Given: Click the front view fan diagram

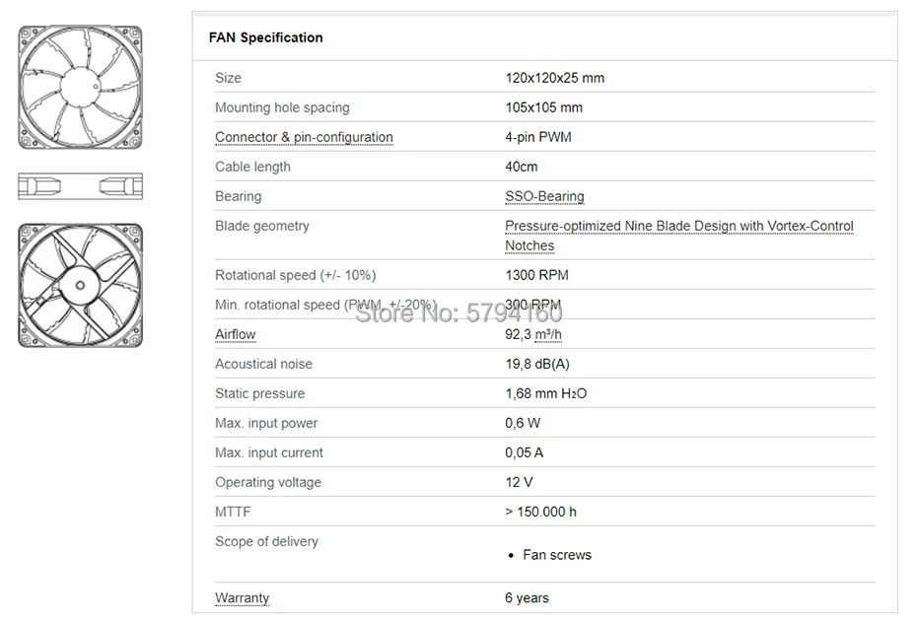Looking at the screenshot, I should 80,88.
